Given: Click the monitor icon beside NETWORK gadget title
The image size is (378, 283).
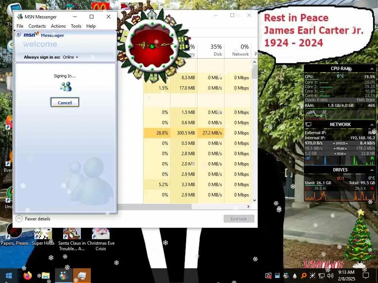Looking at the screenshot, I should coord(308,125).
